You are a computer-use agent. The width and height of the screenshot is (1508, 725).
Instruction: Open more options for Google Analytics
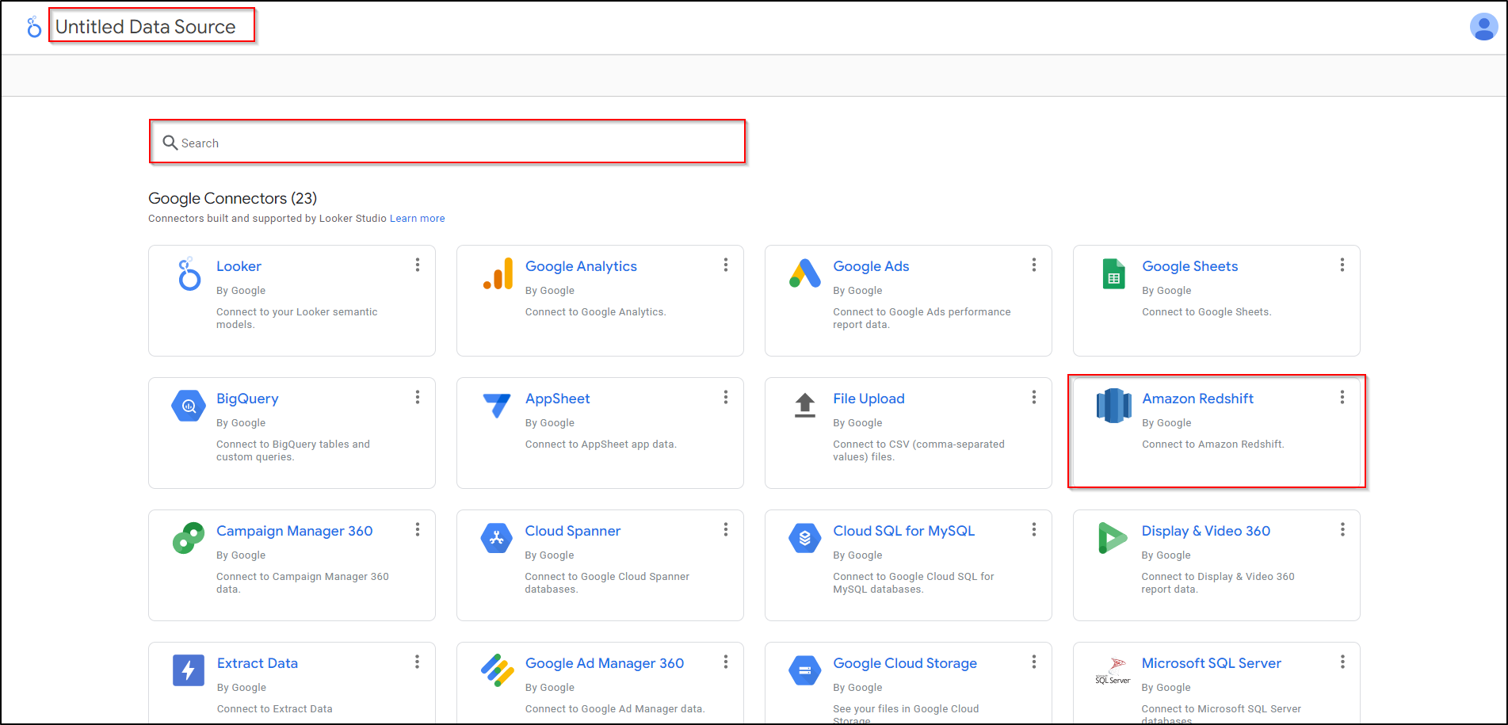pos(726,265)
